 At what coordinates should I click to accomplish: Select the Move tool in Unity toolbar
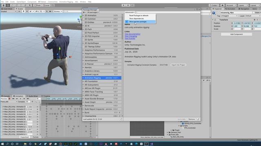click(8, 5)
